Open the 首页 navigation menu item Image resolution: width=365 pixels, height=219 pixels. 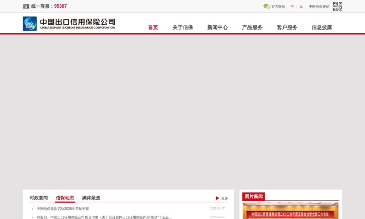pos(153,27)
